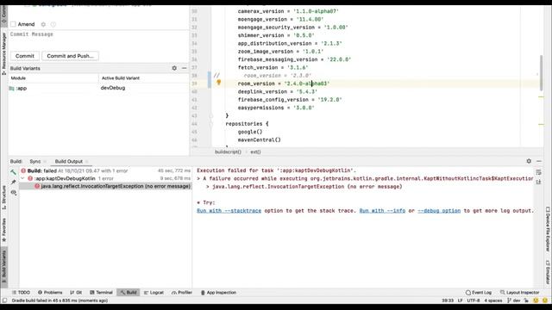Select the :app:kaptDevDebugKotlin task row
Screen dimensions: 552x310
(x=105, y=178)
